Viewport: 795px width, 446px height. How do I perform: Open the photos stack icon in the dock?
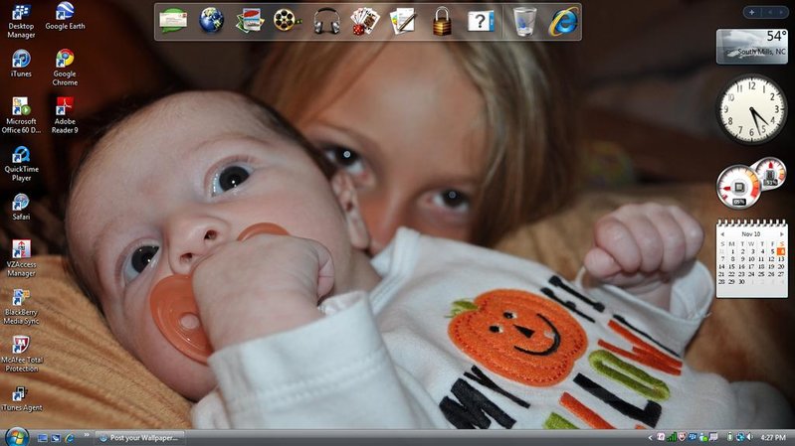click(250, 21)
